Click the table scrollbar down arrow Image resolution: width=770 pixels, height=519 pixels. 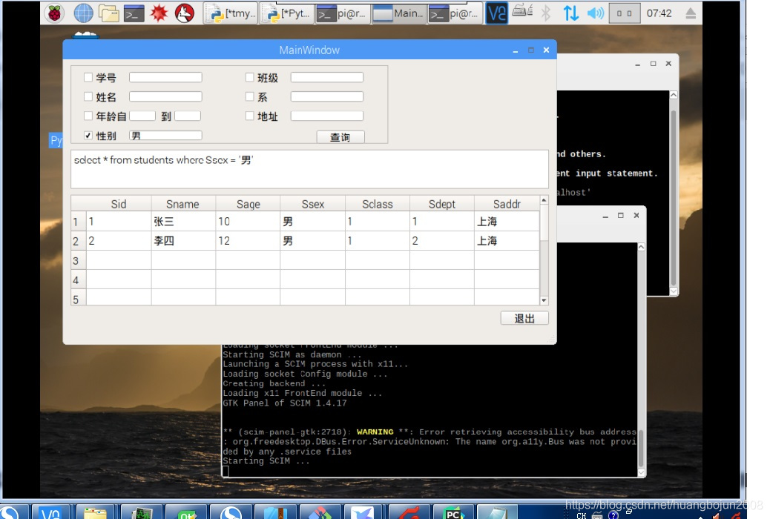[x=544, y=300]
